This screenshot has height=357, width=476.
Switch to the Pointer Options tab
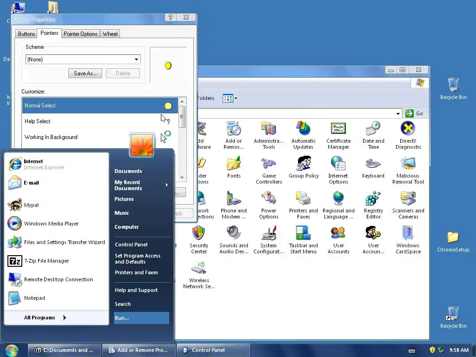click(80, 34)
